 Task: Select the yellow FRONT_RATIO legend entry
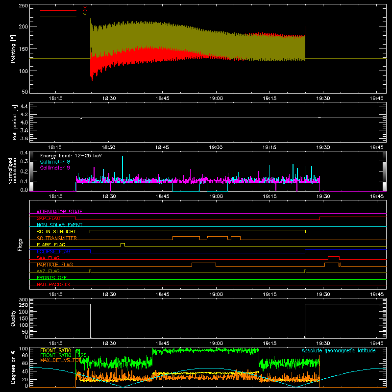click(x=56, y=350)
